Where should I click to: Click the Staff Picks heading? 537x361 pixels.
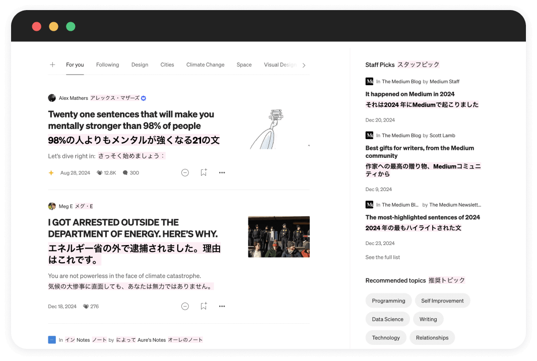click(380, 65)
